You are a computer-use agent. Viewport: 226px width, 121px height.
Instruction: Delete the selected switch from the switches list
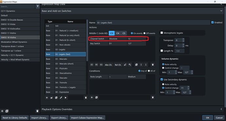[86, 98]
